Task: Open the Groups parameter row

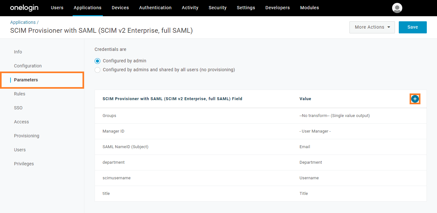Action: [261, 116]
